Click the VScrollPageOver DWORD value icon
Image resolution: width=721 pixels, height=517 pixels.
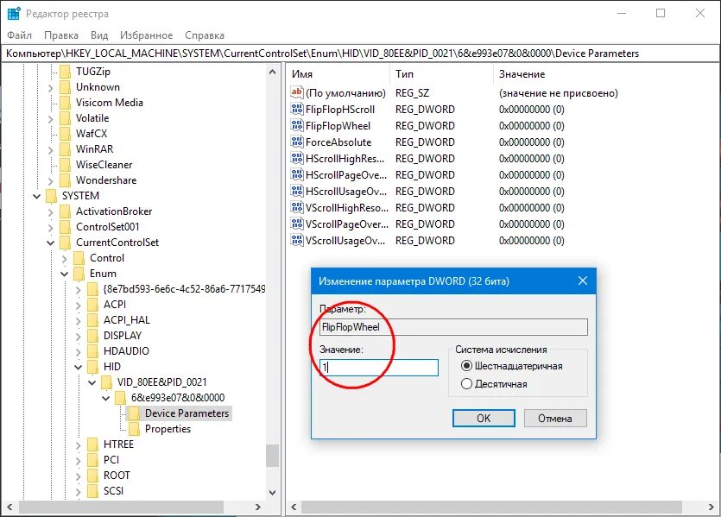[x=296, y=224]
